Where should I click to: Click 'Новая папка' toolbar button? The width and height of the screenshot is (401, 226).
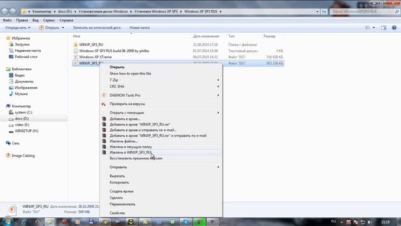tap(140, 28)
